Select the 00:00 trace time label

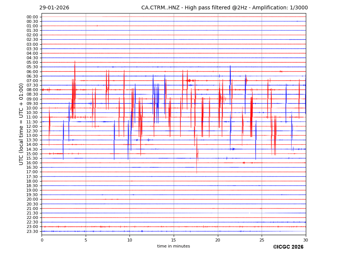coord(32,17)
